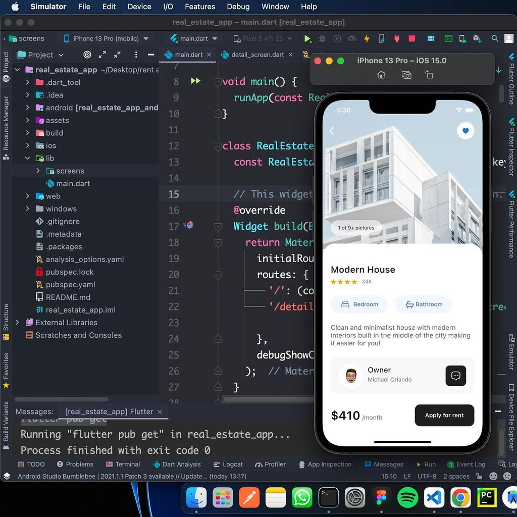The image size is (517, 517).
Task: Open WhatsApp from the Dock
Action: point(302,497)
